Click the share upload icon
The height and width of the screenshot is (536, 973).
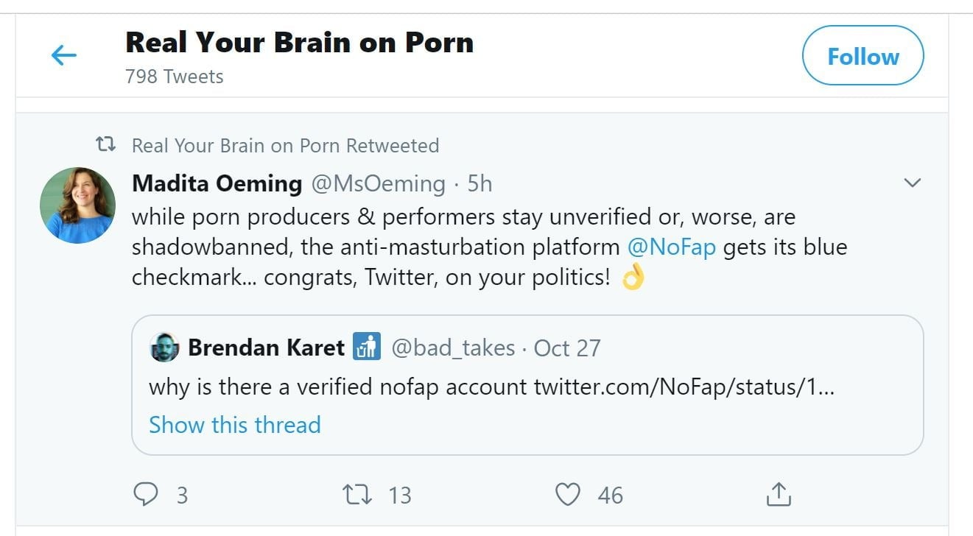[x=779, y=495]
